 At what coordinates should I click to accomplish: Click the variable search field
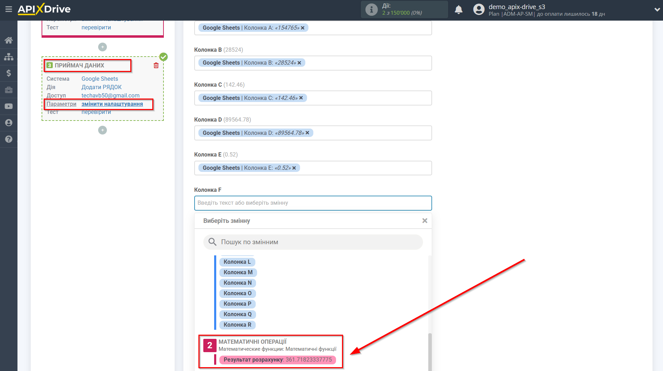pos(313,242)
